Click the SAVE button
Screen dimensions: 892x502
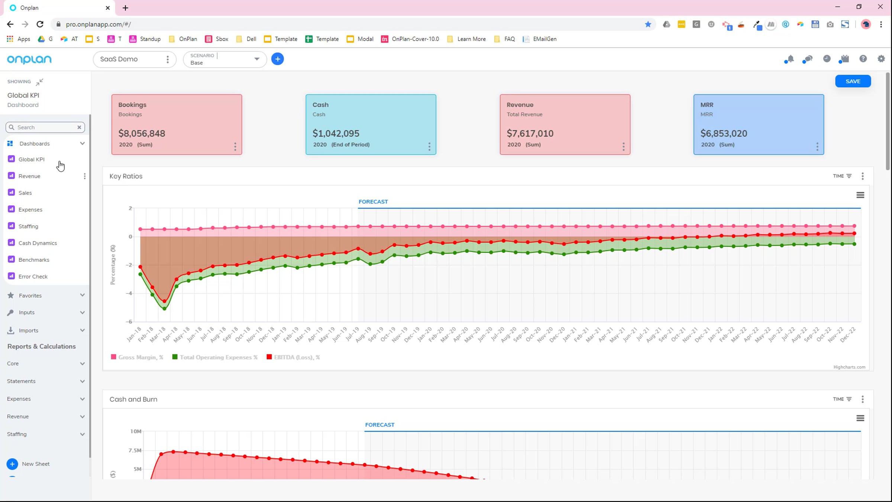coord(853,81)
